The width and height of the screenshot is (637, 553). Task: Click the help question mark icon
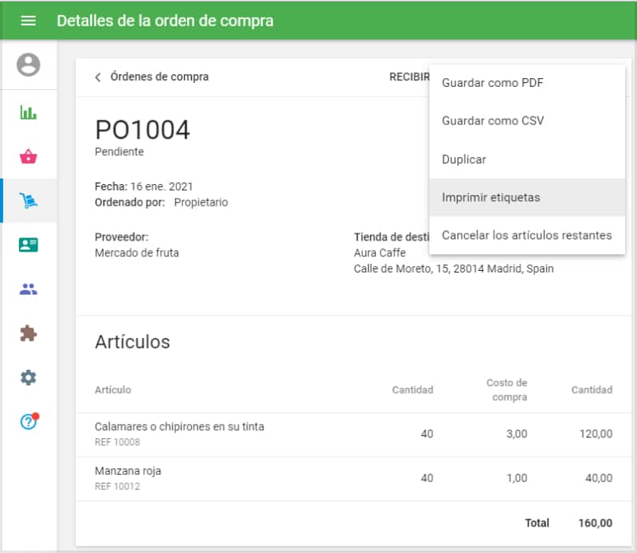click(x=28, y=422)
